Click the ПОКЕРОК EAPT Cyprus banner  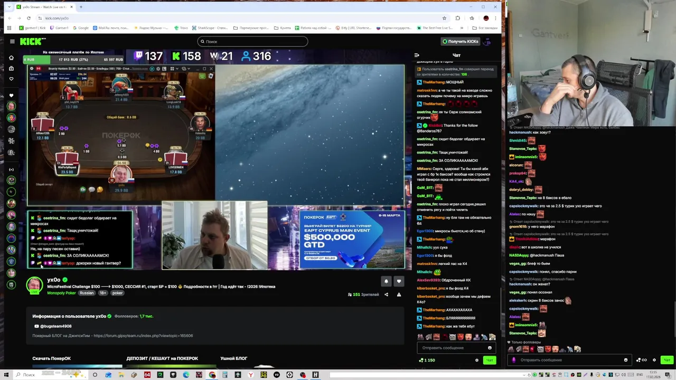(x=351, y=239)
